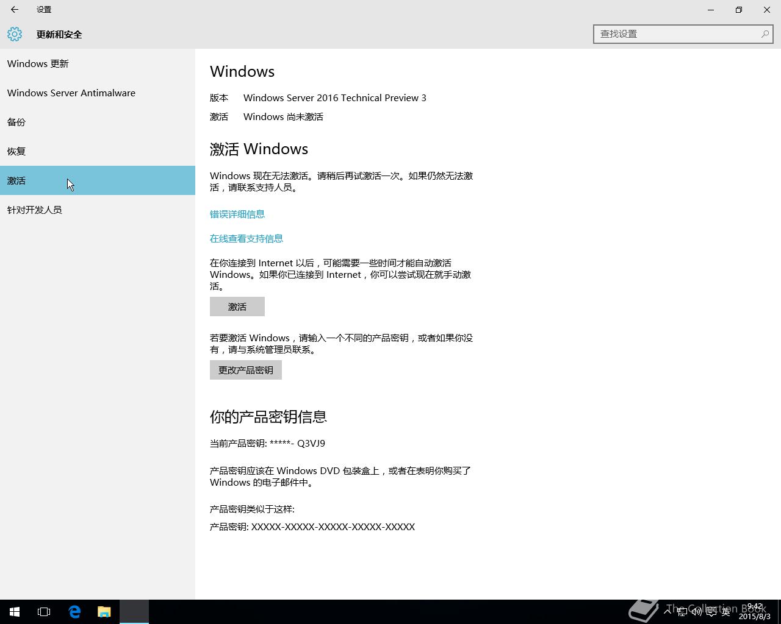Open the Action Center notification icon

(711, 612)
